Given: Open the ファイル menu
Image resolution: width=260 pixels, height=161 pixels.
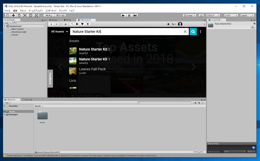Looking at the screenshot, I should [x=7, y=11].
